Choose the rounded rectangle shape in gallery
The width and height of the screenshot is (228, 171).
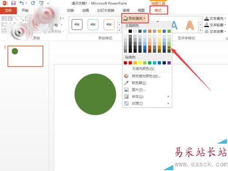tap(4, 25)
